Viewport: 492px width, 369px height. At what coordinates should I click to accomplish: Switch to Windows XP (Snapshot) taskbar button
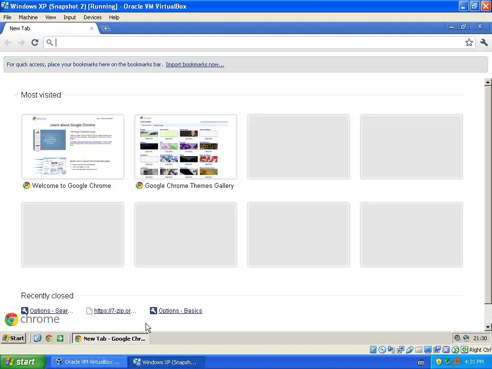[x=167, y=362]
